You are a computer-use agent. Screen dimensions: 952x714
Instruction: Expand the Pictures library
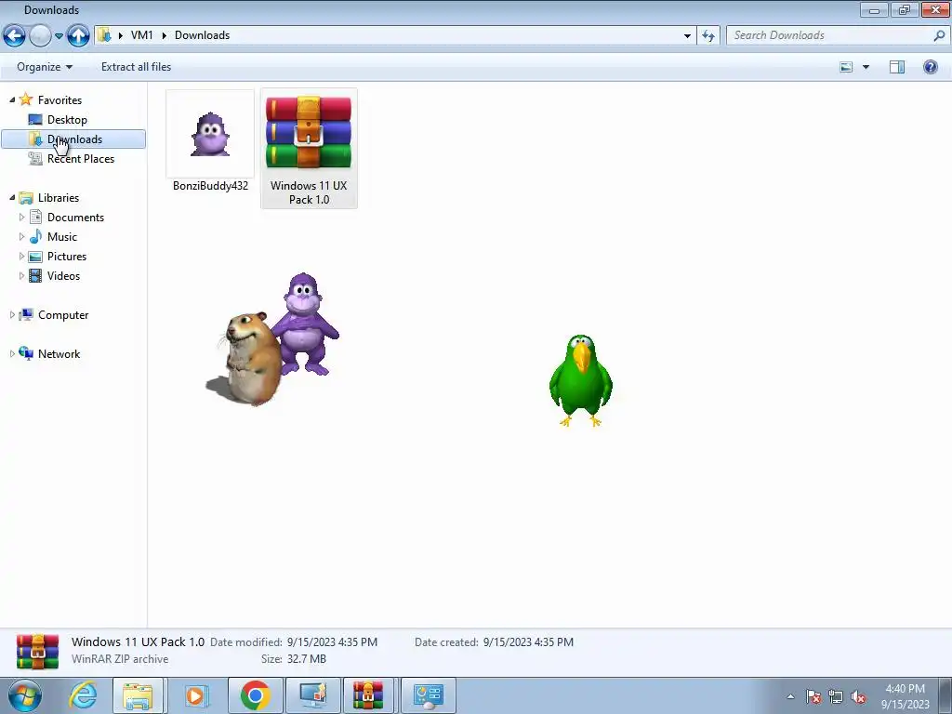point(22,256)
